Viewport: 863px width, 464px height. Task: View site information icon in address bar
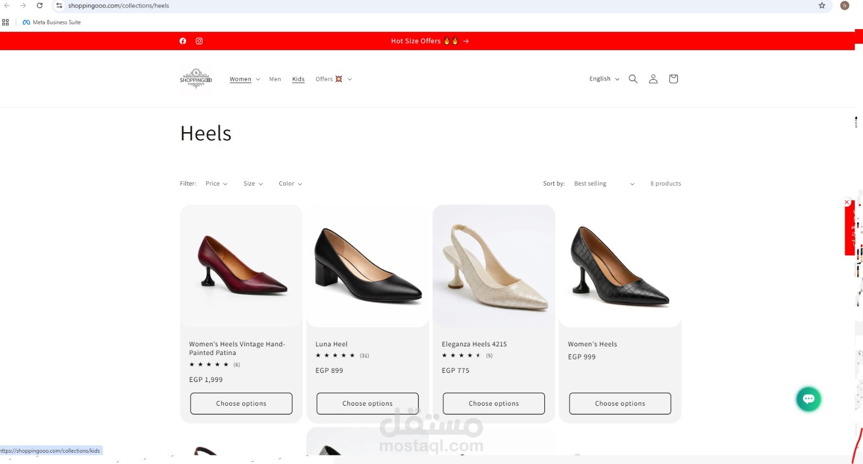(59, 5)
